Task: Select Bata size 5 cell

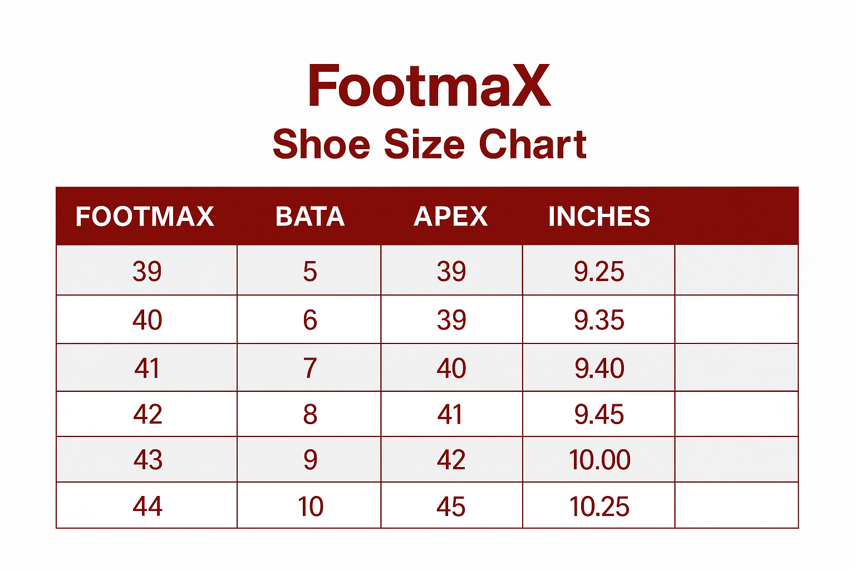Action: coord(310,272)
